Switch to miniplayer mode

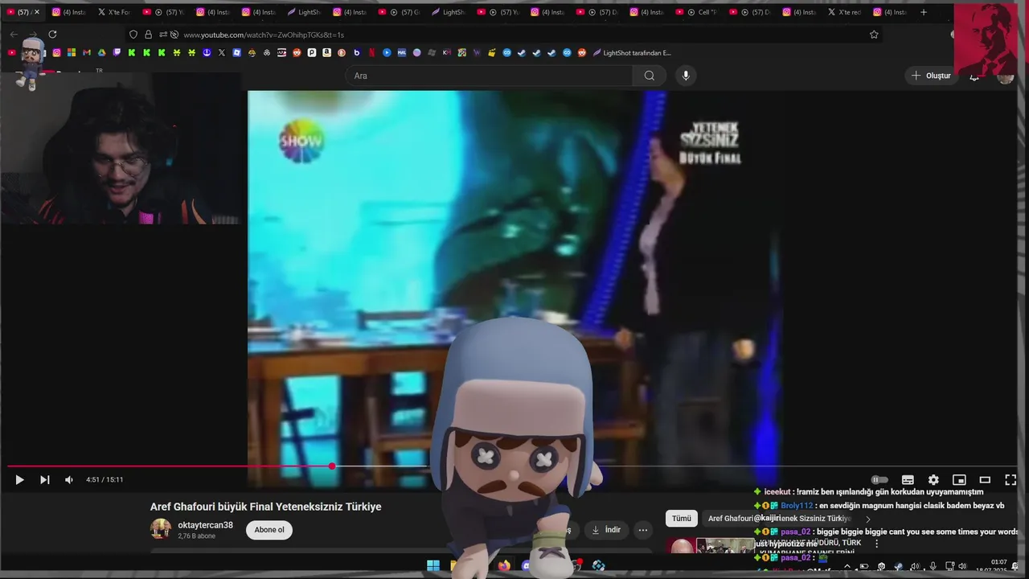click(x=959, y=480)
